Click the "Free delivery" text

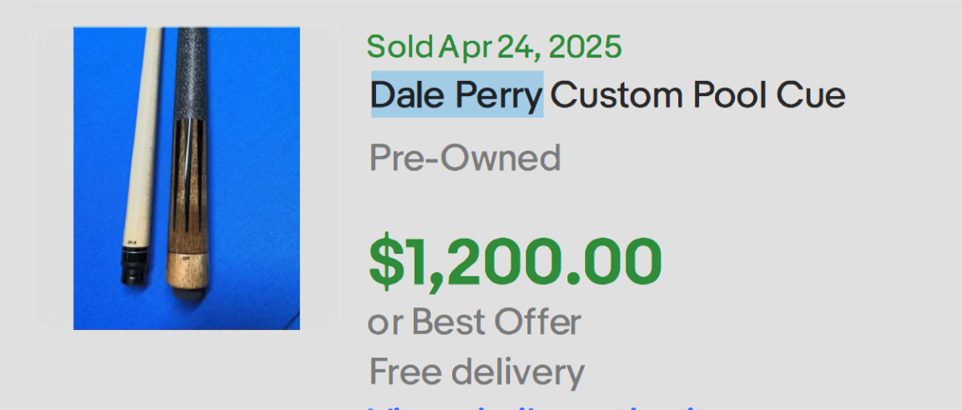(x=476, y=372)
